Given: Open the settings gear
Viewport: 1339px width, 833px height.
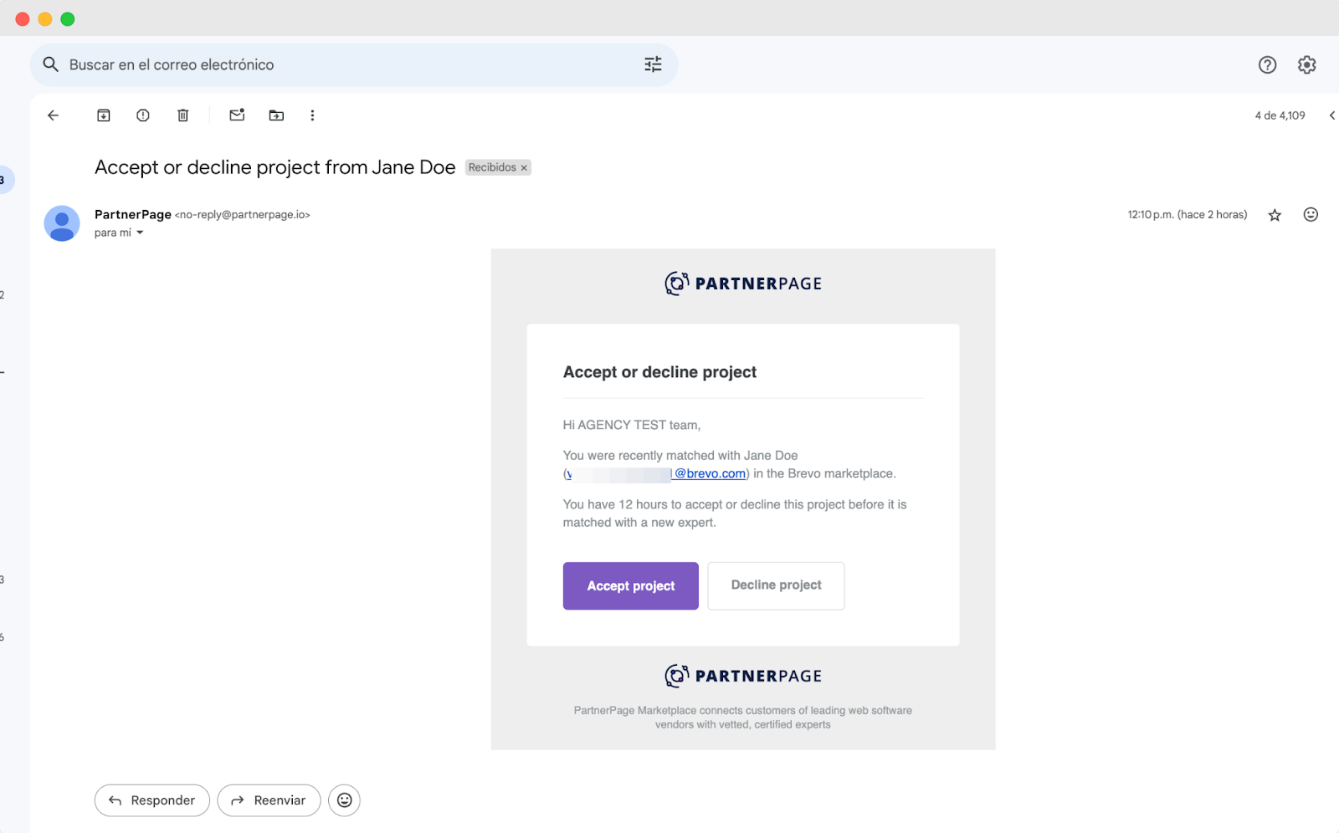Looking at the screenshot, I should 1306,64.
